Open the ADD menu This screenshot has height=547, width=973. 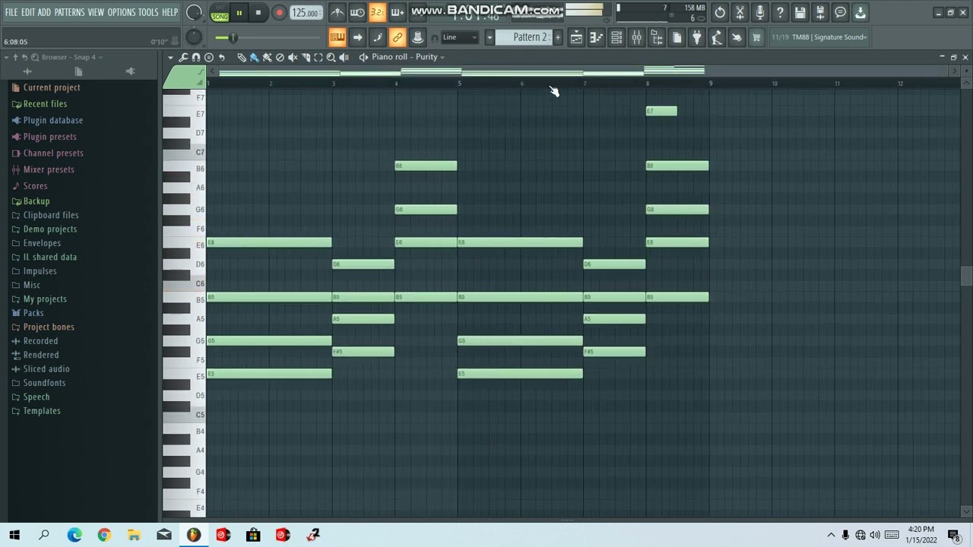point(44,12)
